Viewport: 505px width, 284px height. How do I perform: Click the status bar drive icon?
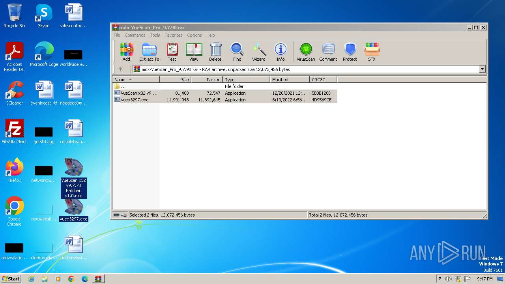[x=117, y=215]
